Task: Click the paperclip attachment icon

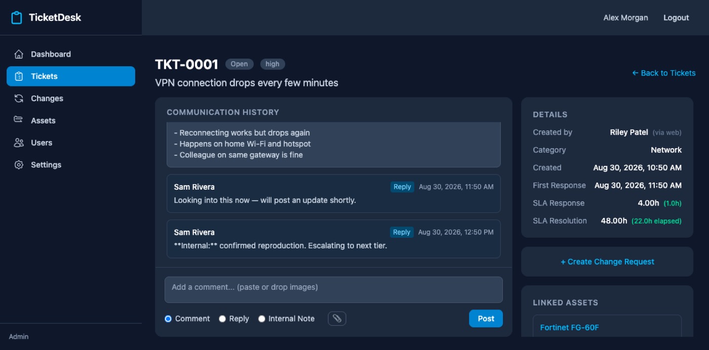Action: click(x=337, y=319)
